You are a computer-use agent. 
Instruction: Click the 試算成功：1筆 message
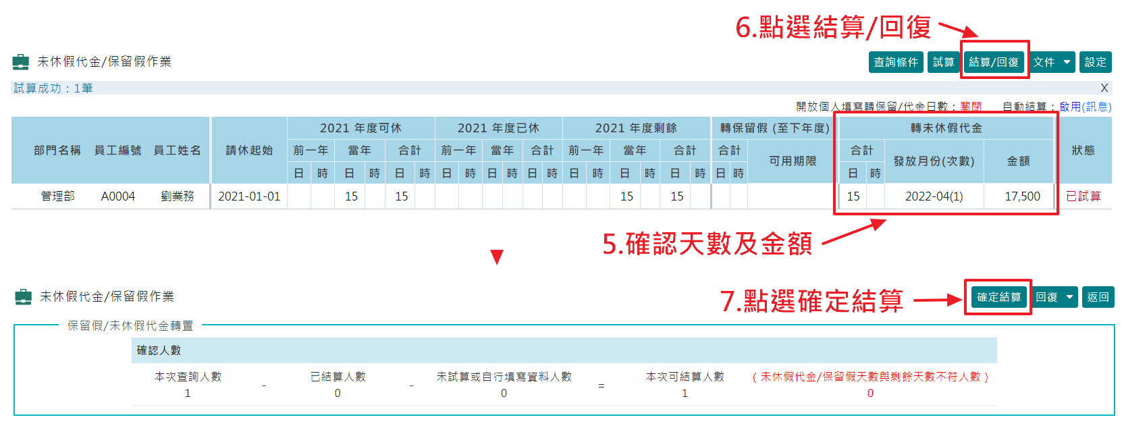click(53, 88)
